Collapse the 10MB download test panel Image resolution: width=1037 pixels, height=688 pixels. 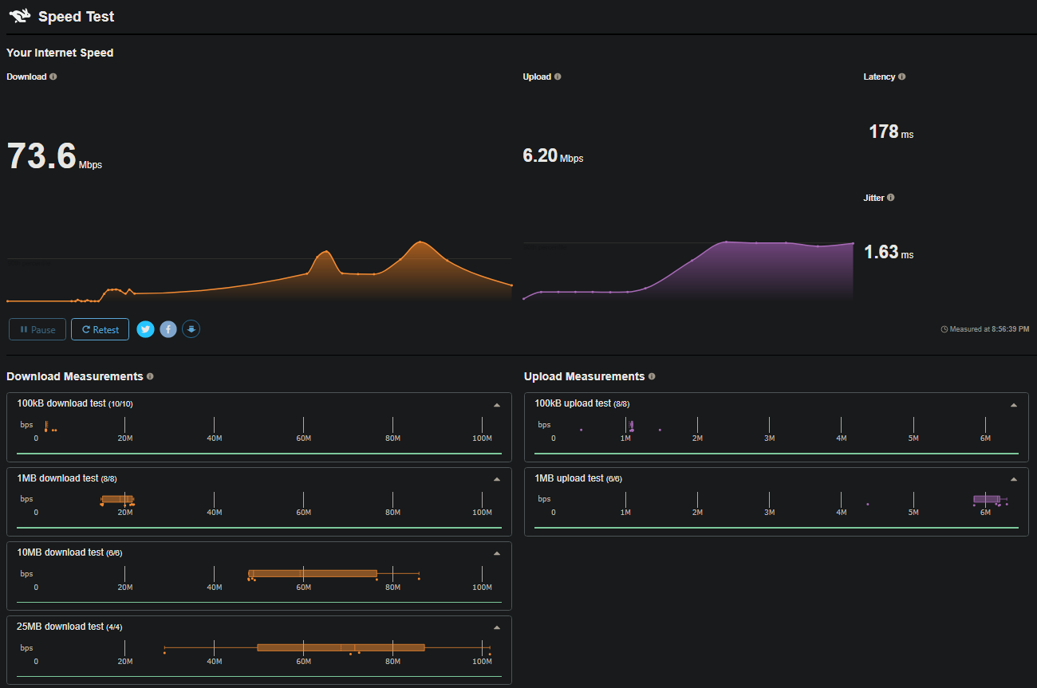tap(497, 553)
